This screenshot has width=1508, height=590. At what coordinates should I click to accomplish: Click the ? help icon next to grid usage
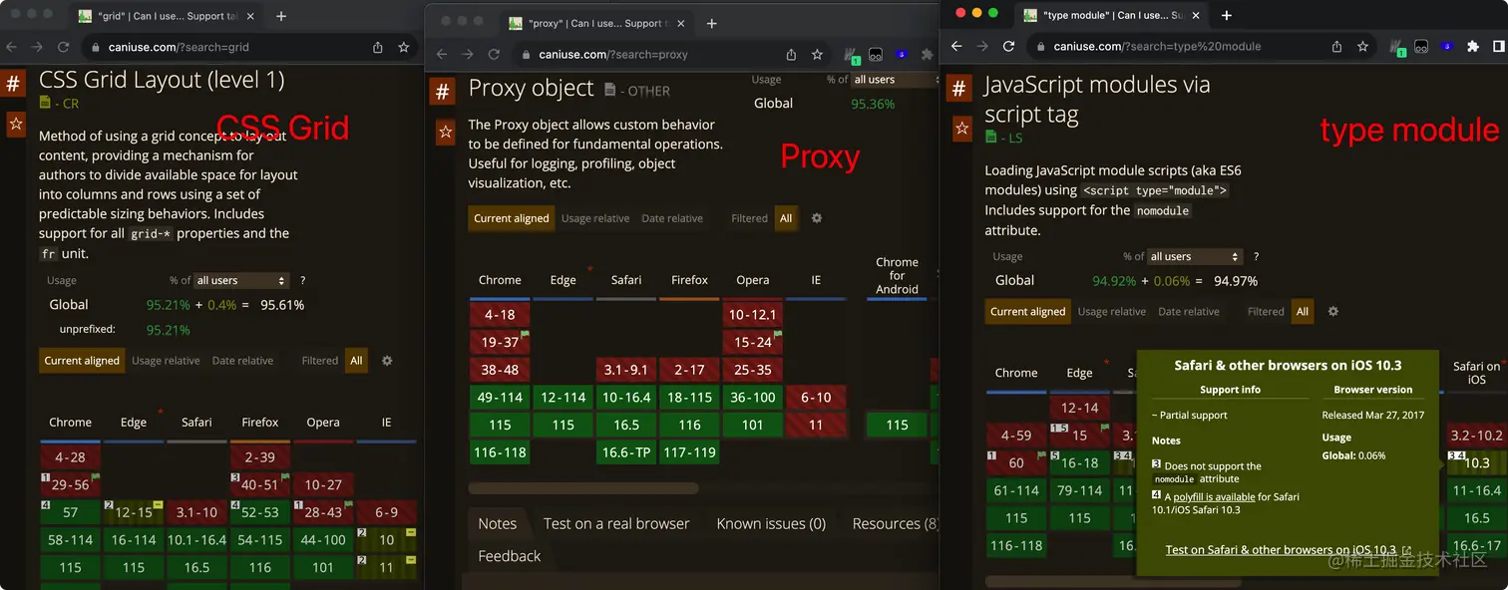302,281
